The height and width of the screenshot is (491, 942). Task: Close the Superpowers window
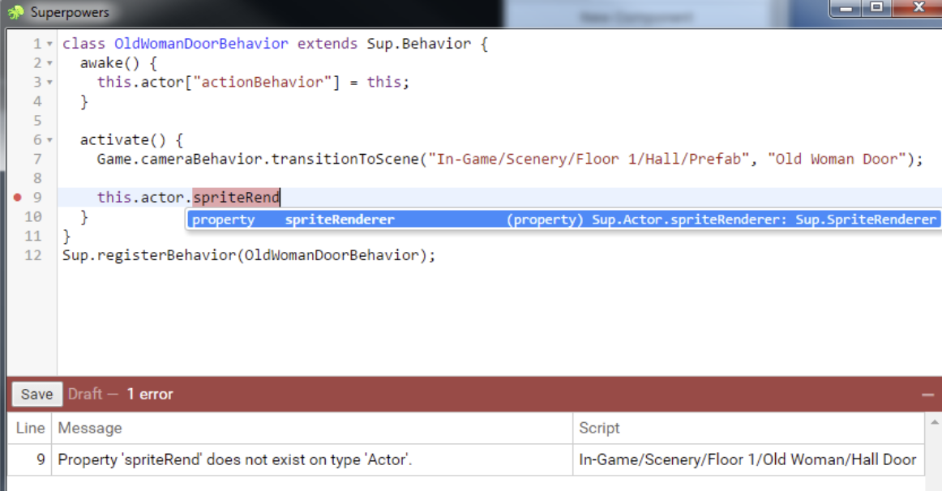pyautogui.click(x=918, y=8)
